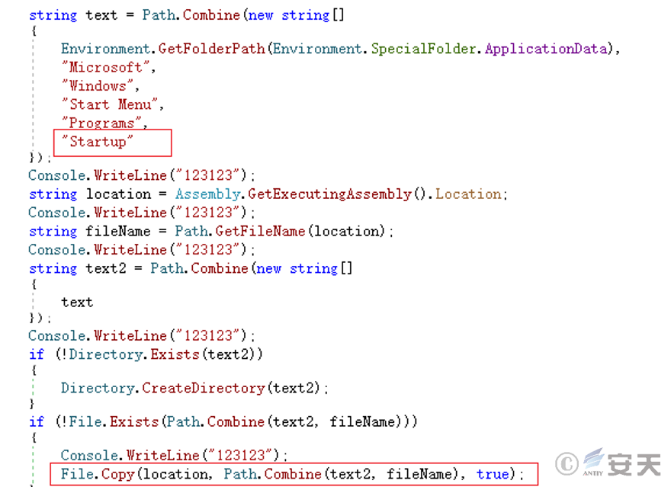Select the lone text element inside text2 array

pos(77,303)
